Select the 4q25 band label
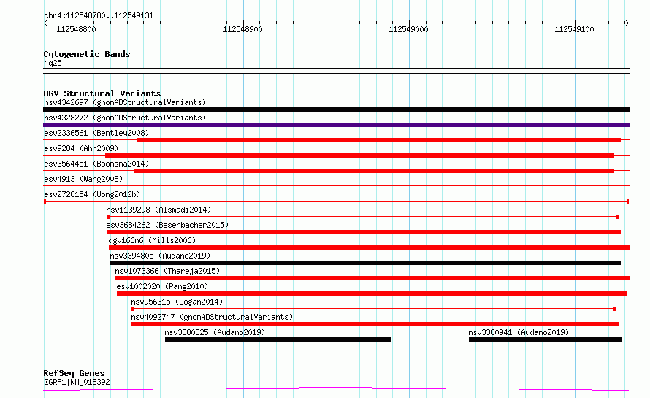650x398 pixels. (53, 63)
